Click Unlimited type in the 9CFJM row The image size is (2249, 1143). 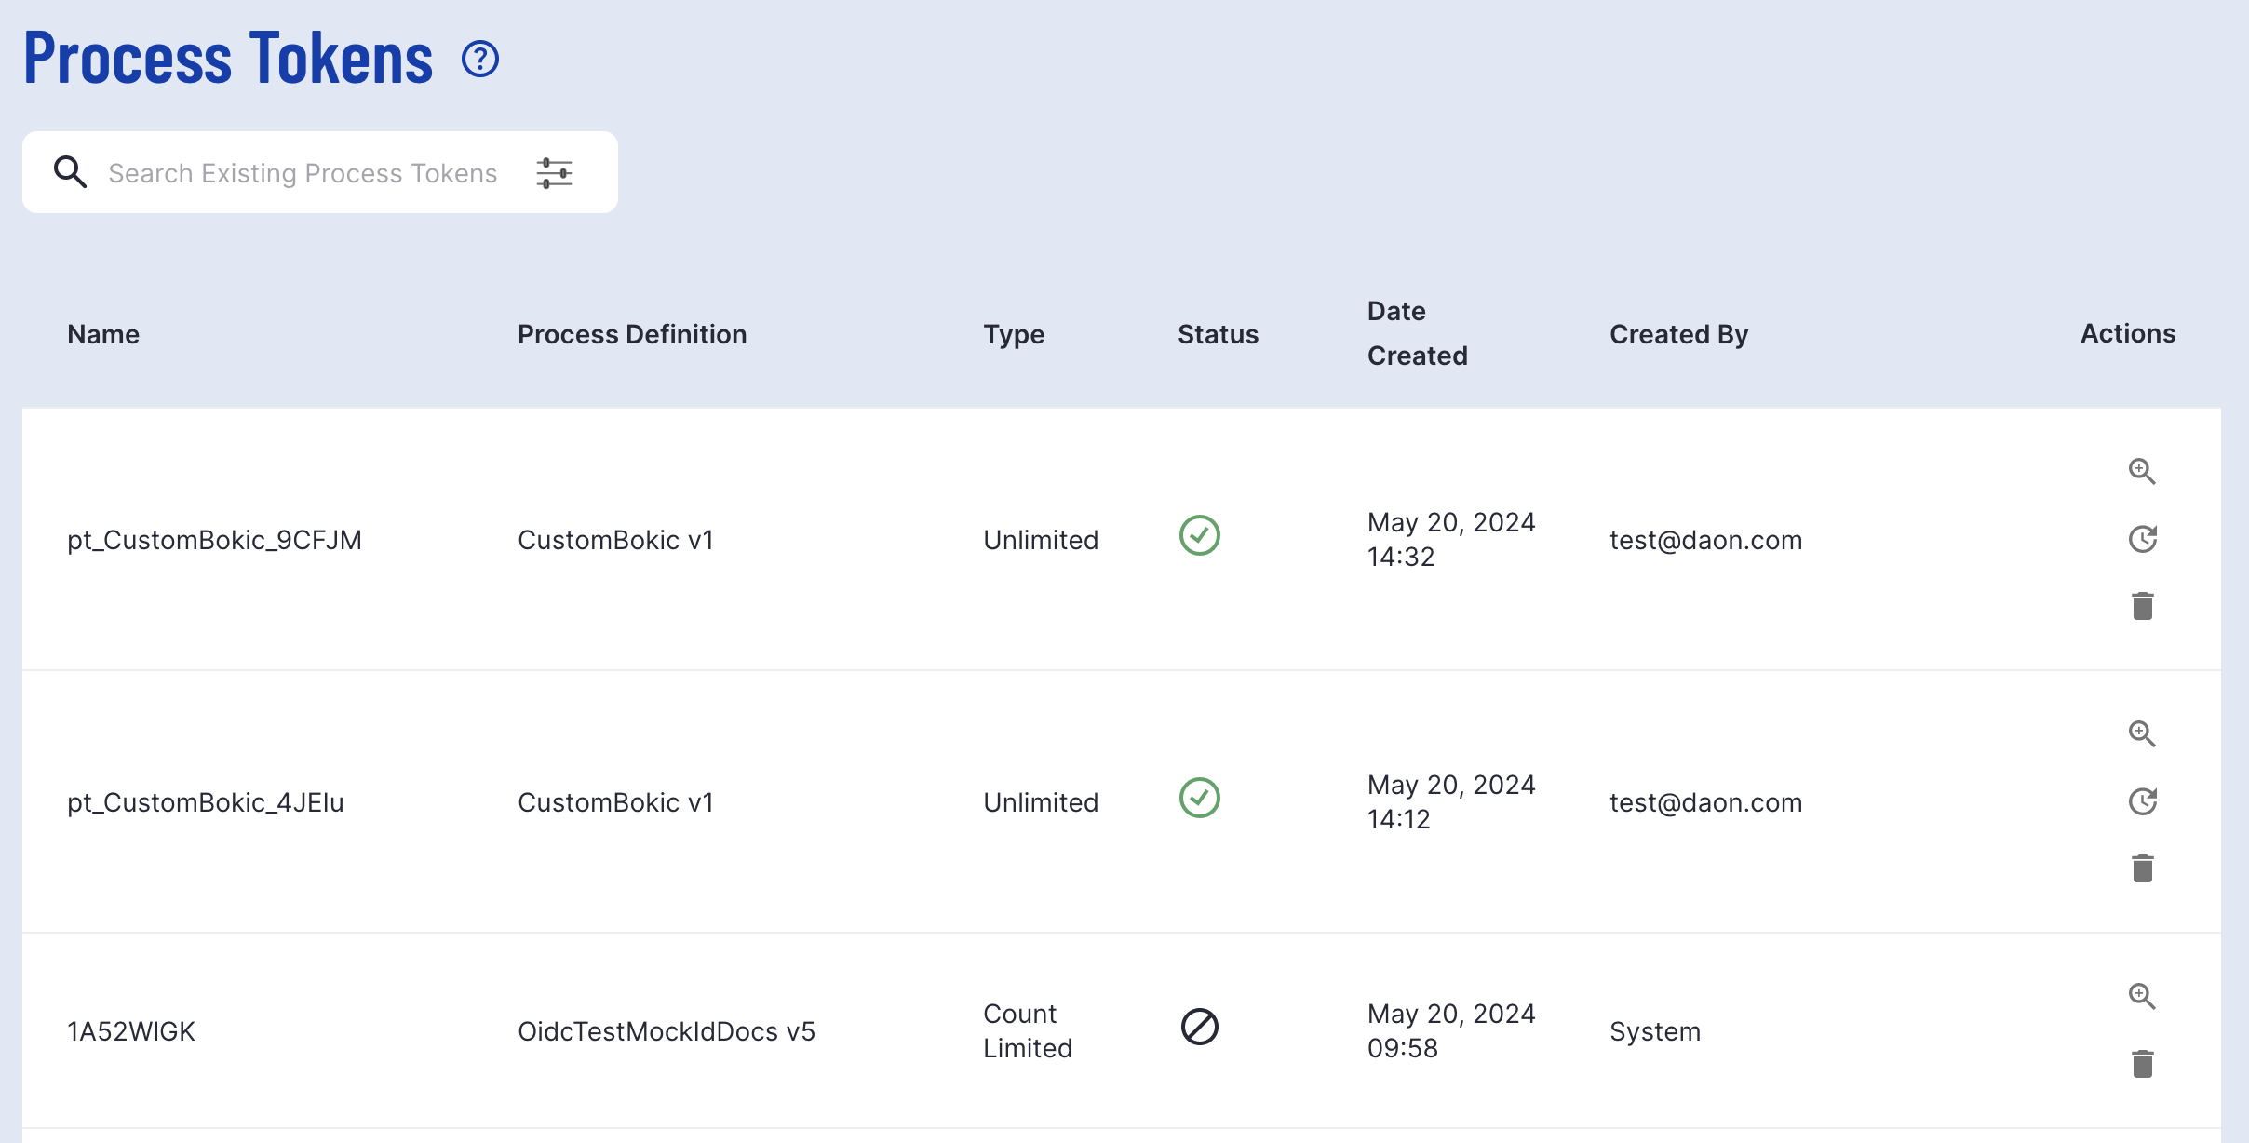point(1041,540)
